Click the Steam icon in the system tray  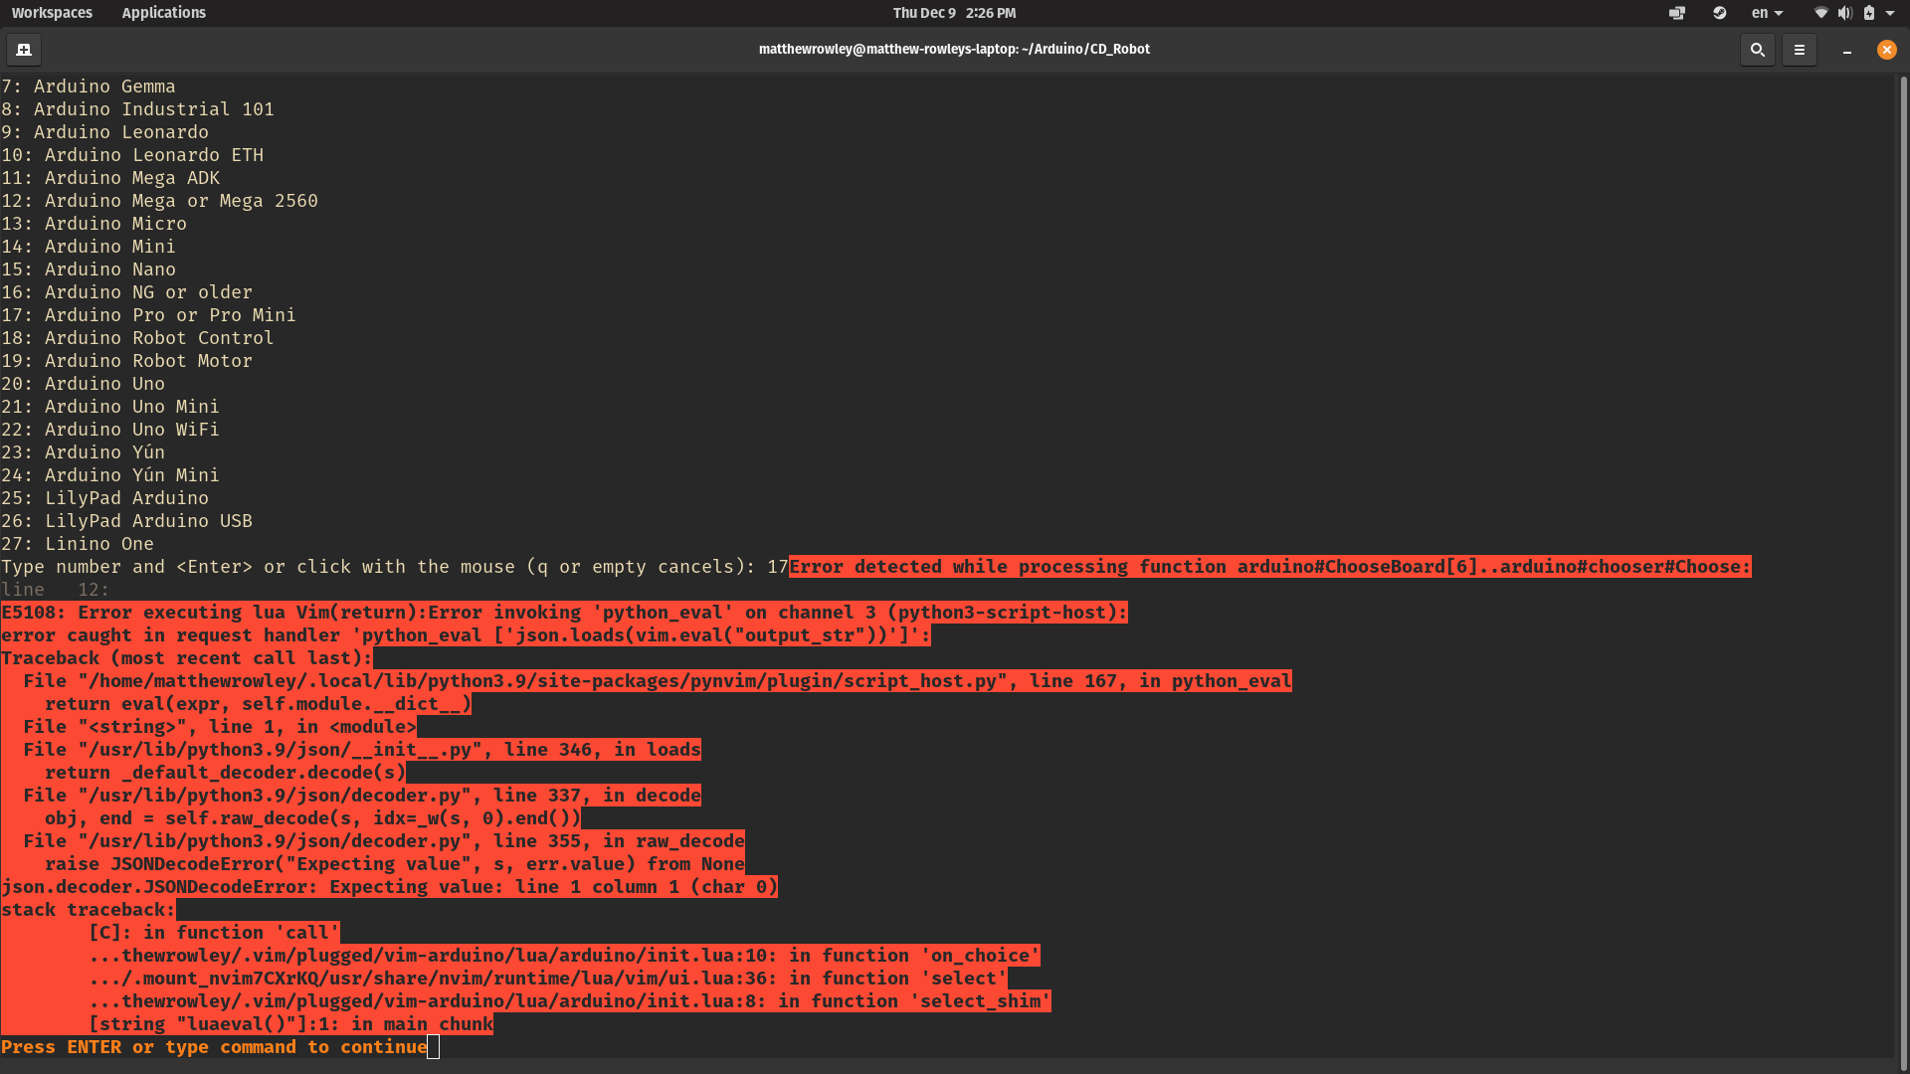click(x=1720, y=13)
